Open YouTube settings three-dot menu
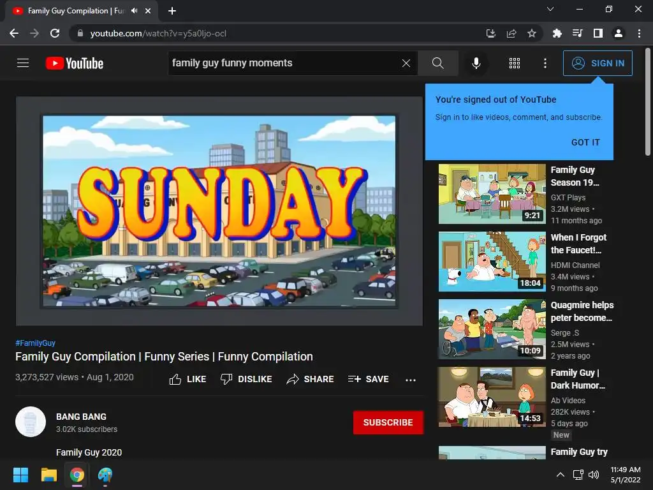Image resolution: width=653 pixels, height=490 pixels. click(x=545, y=63)
